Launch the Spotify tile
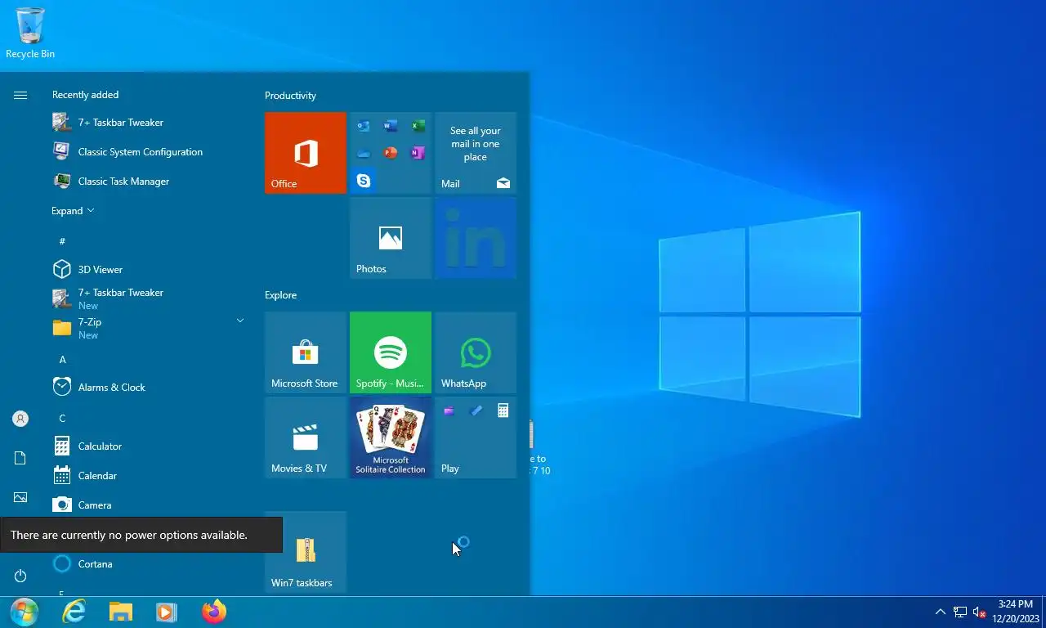This screenshot has width=1046, height=628. pyautogui.click(x=391, y=352)
